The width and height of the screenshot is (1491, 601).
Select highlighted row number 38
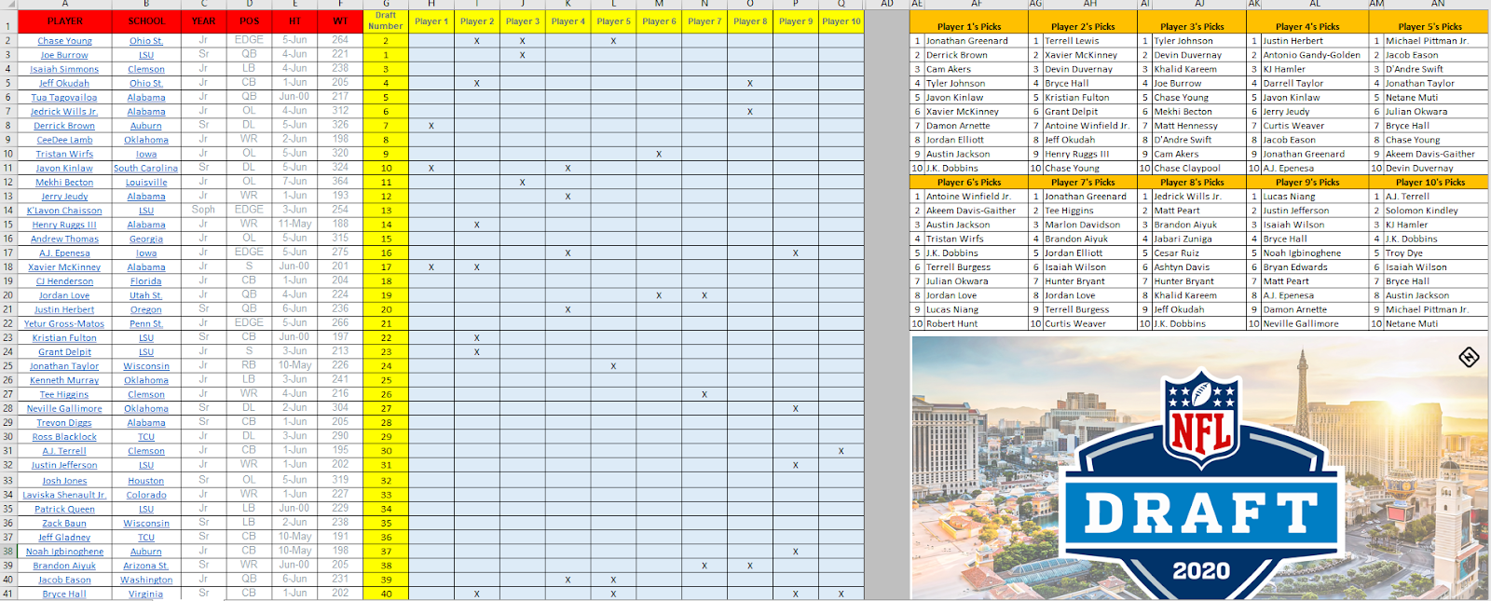click(x=8, y=552)
